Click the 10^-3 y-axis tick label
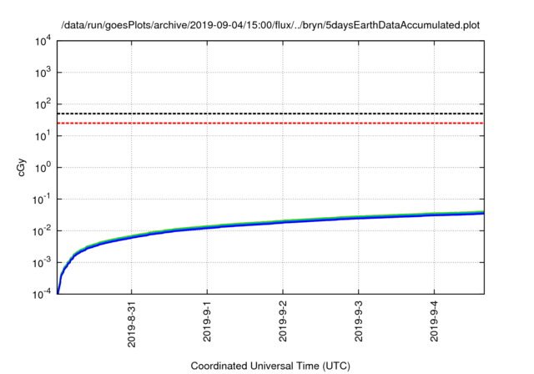Viewport: 534px width, 374px height. (x=41, y=263)
